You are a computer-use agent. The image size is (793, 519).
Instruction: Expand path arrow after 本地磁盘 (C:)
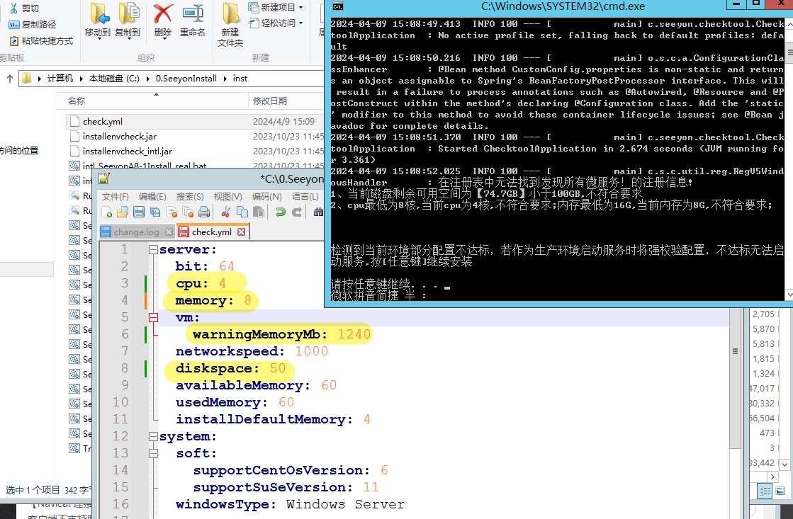tap(147, 79)
